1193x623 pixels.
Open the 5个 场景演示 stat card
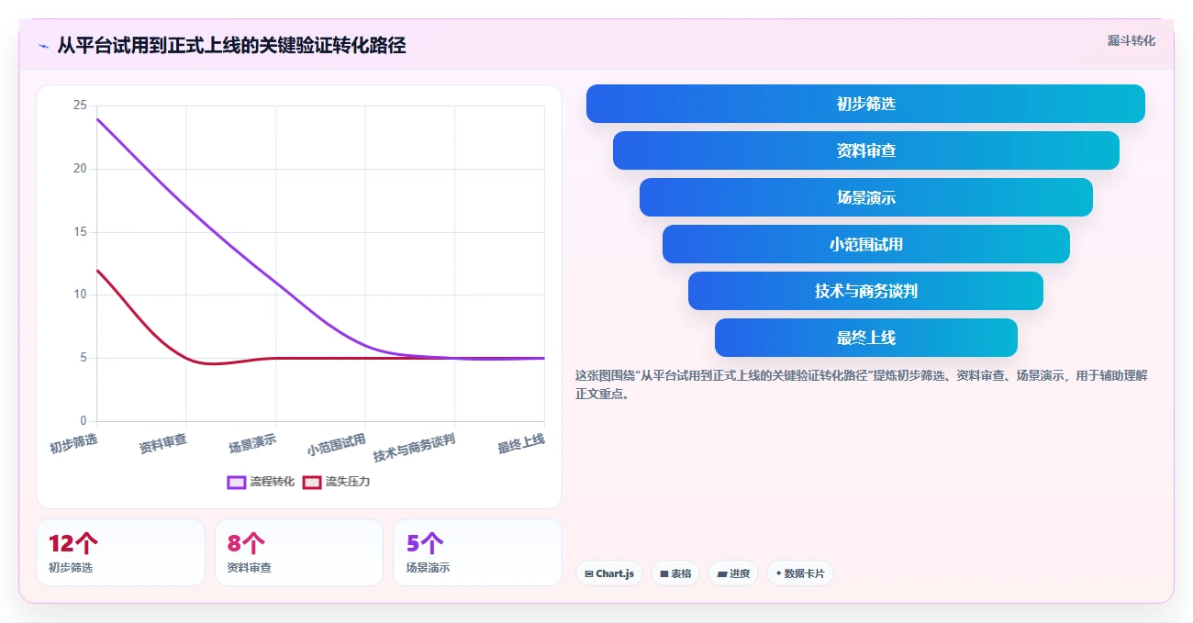coord(477,552)
